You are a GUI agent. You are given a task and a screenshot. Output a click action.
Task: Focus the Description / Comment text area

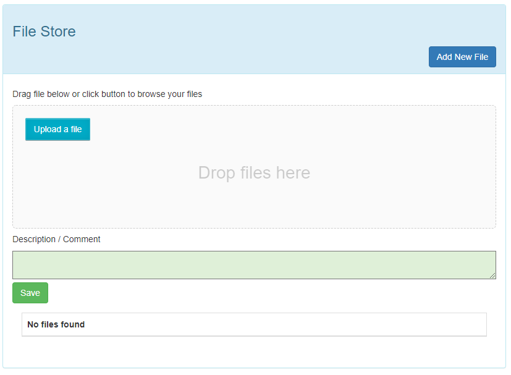click(x=254, y=265)
